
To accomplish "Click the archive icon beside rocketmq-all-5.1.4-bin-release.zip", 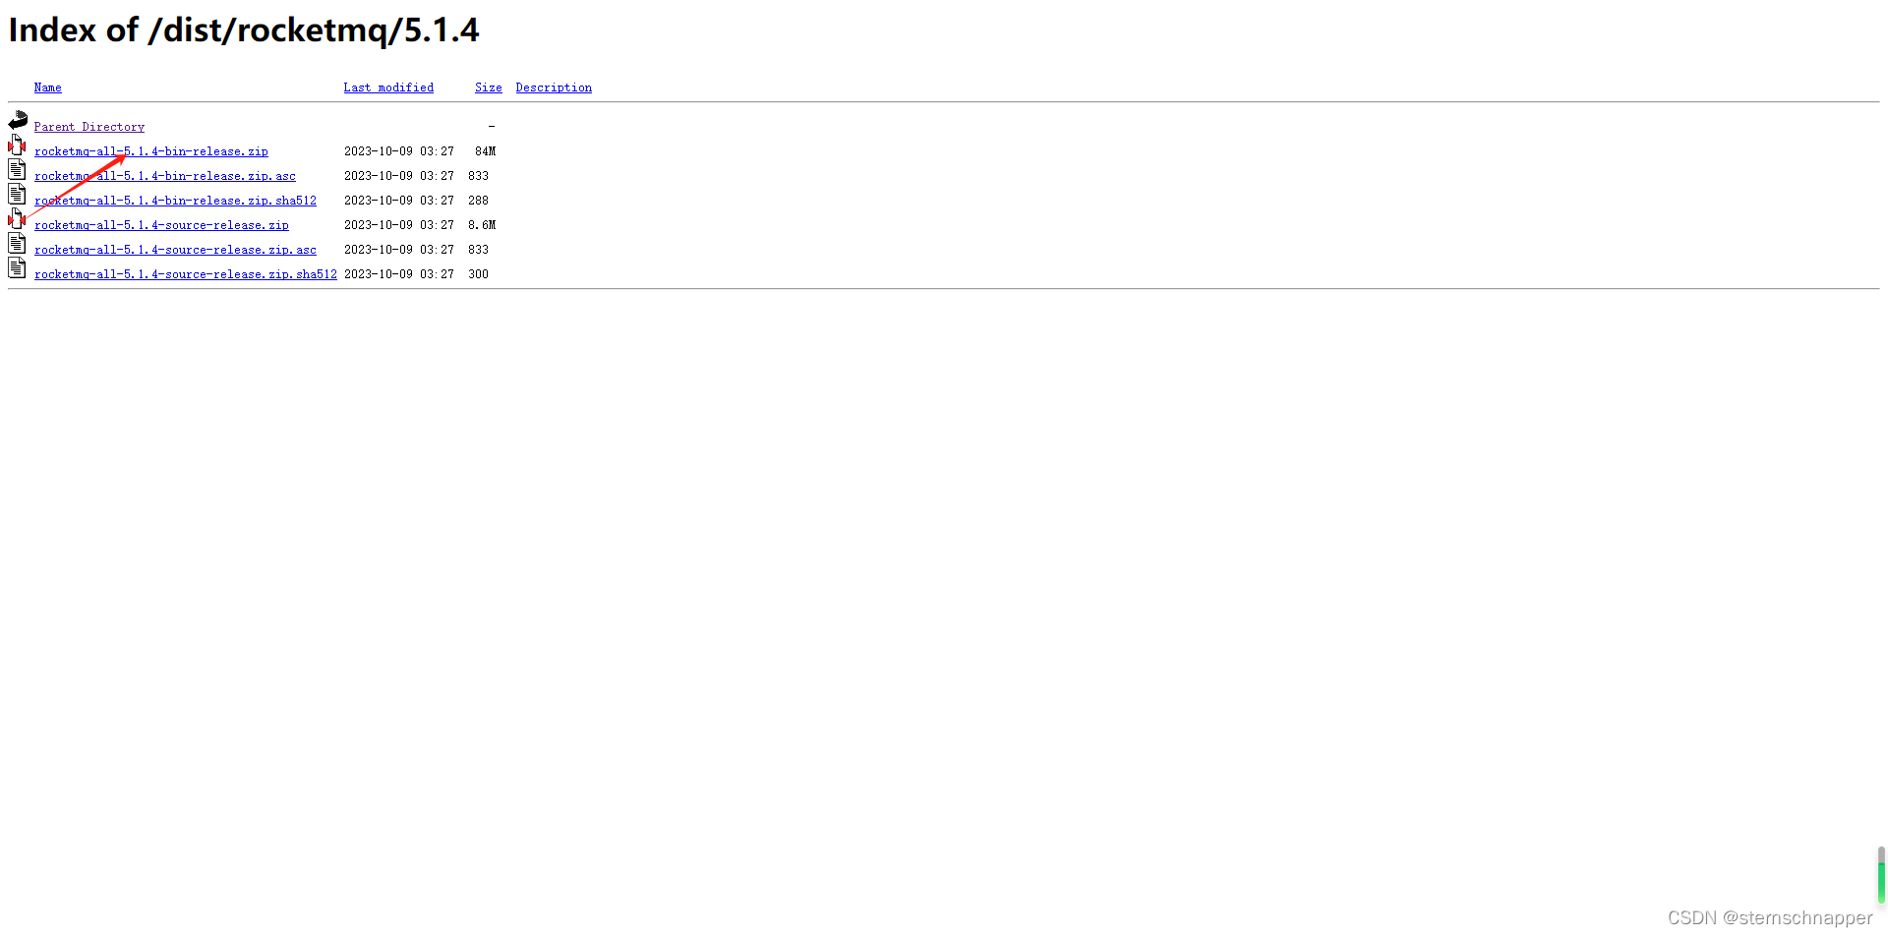I will click(18, 146).
